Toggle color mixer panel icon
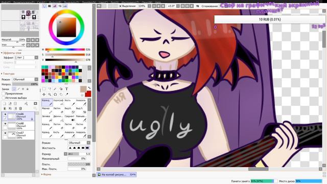The height and width of the screenshot is (184, 327). click(60, 6)
